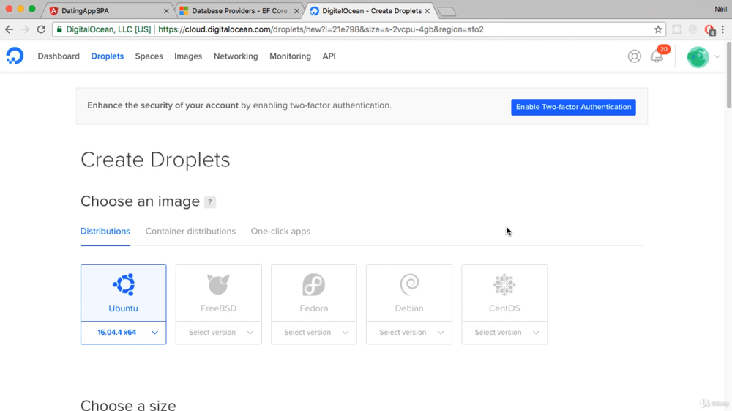Image resolution: width=732 pixels, height=411 pixels.
Task: Open the Spaces nav item
Action: (149, 56)
